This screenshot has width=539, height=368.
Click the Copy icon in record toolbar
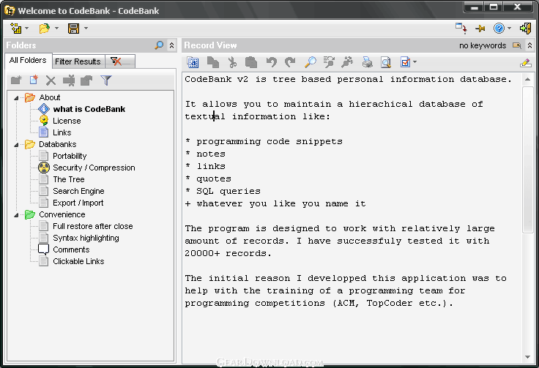(213, 62)
